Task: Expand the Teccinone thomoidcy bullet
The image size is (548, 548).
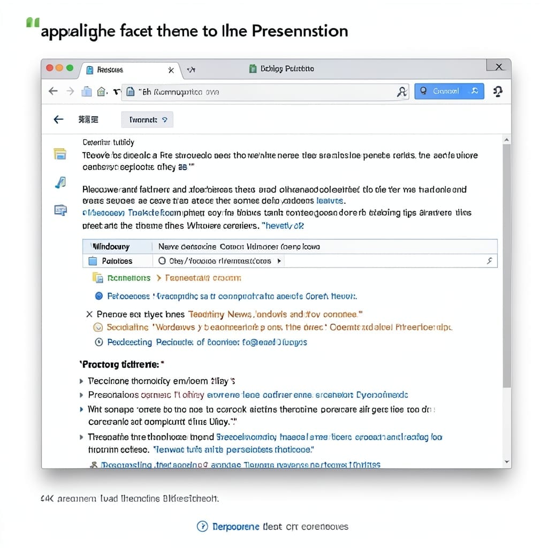Action: click(81, 381)
